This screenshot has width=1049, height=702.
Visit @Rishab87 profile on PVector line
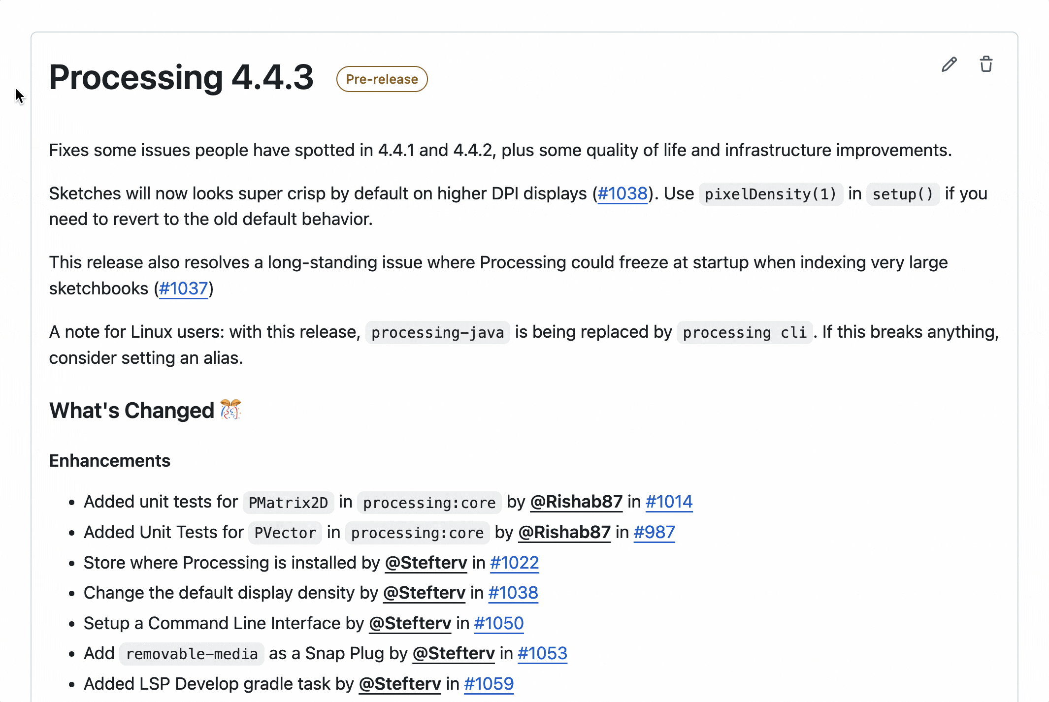pyautogui.click(x=564, y=532)
